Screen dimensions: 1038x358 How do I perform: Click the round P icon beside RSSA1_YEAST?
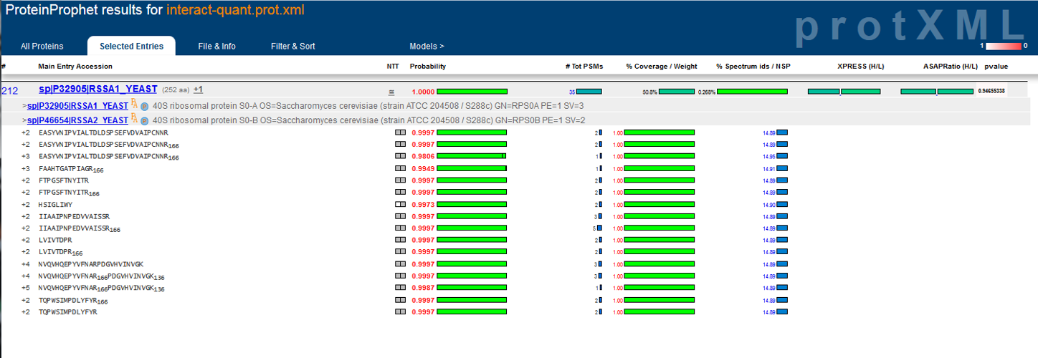point(144,106)
